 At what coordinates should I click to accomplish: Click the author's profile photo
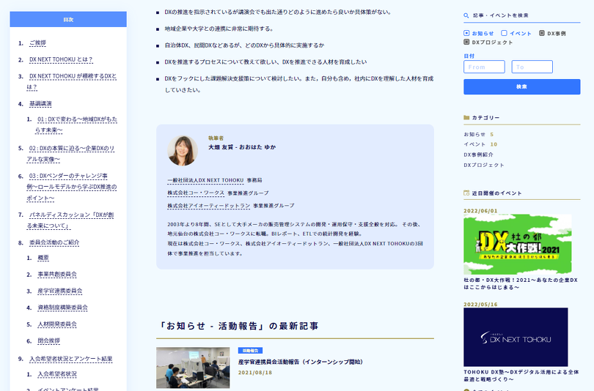[x=183, y=150]
